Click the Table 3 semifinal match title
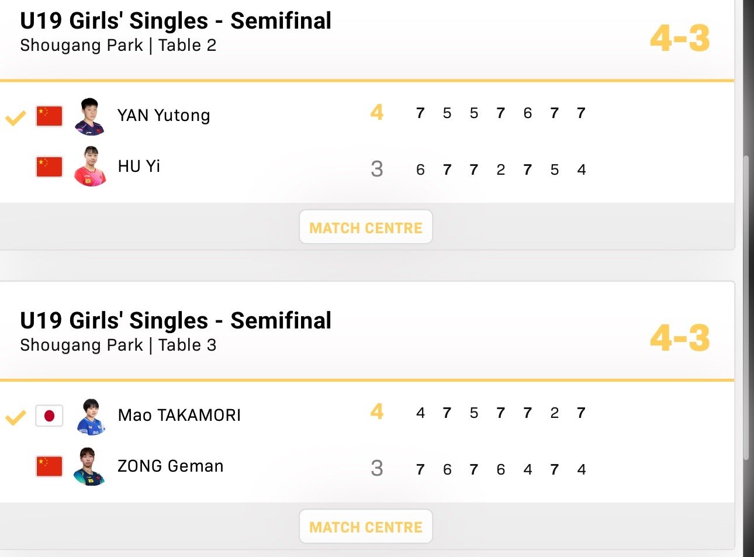The image size is (754, 557). 175,321
